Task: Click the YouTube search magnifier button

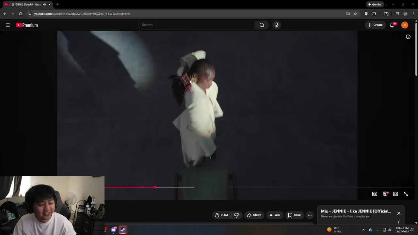Action: 262,25
